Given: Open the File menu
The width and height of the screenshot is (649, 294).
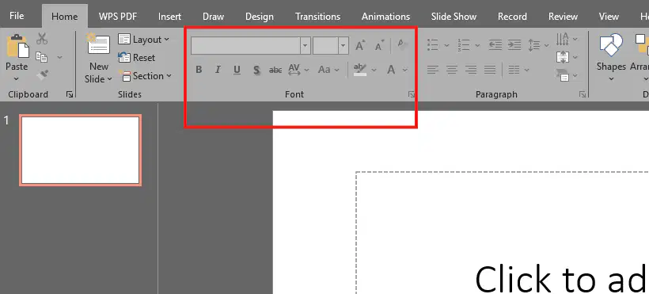Looking at the screenshot, I should [17, 16].
